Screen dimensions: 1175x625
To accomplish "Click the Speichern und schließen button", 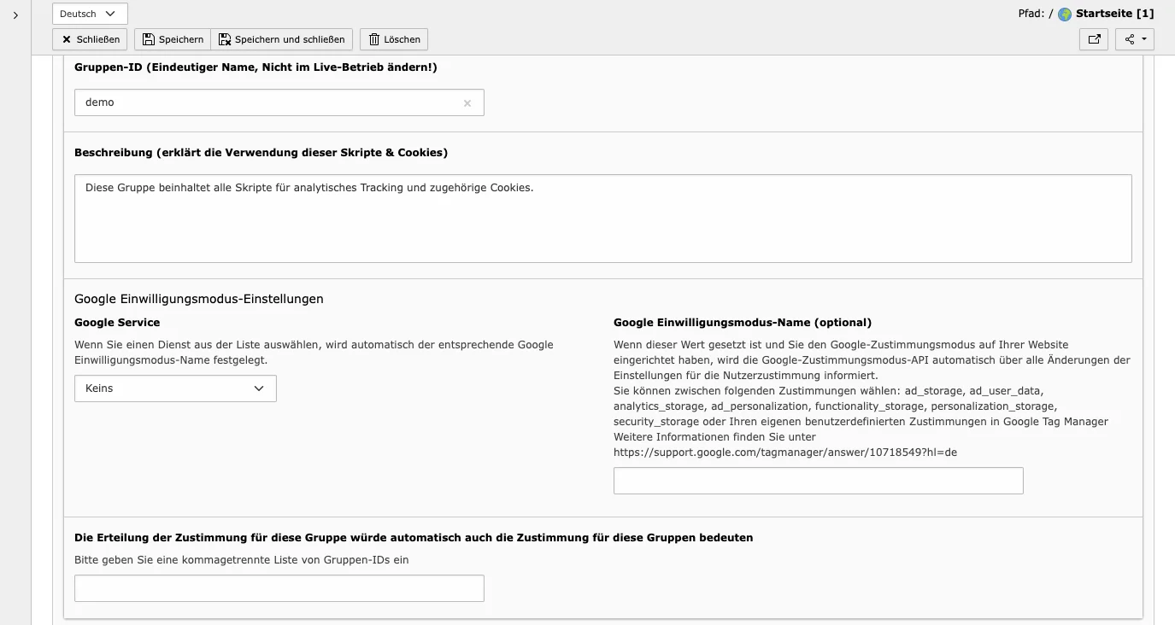I will click(284, 38).
